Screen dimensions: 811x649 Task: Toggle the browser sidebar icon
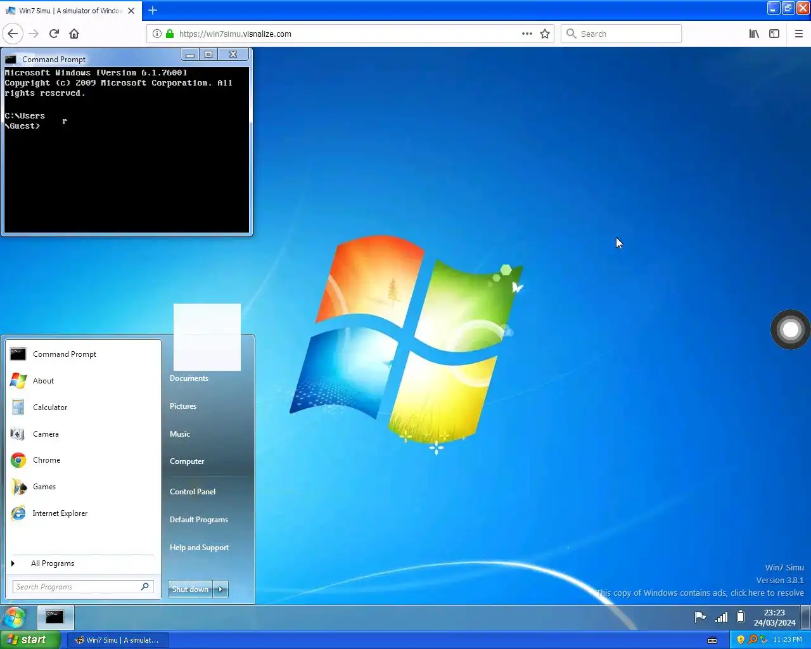(x=774, y=34)
